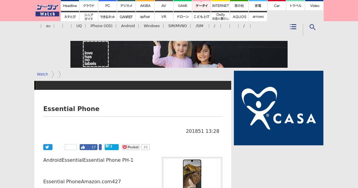This screenshot has height=188, width=358.
Task: Open the AV Watch tab
Action: 164,6
